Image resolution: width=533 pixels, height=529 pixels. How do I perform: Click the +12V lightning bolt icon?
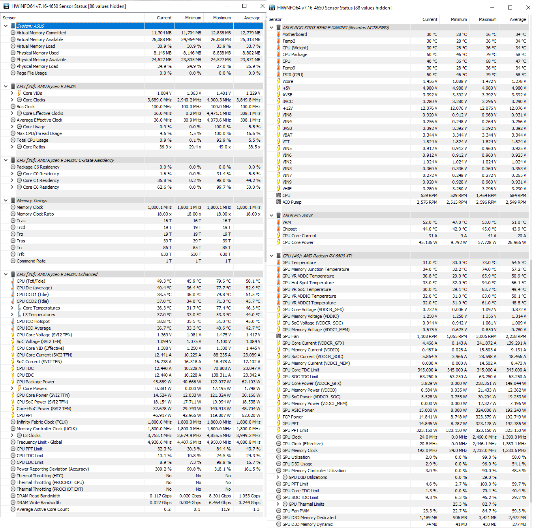coord(279,108)
